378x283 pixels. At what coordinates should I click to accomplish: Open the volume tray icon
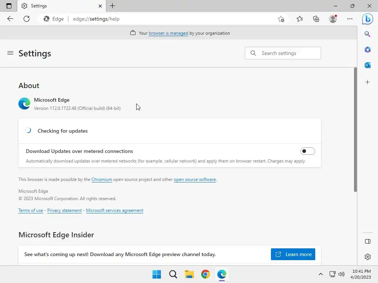click(341, 274)
